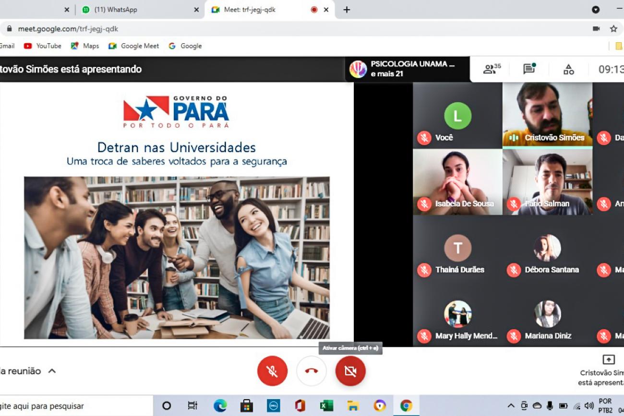624x416 pixels.
Task: Open the meeting chat icon
Action: 529,69
